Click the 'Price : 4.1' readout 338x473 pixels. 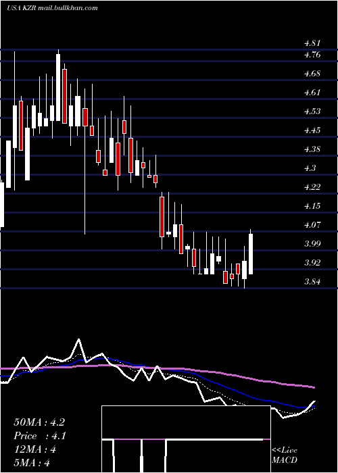(x=40, y=436)
